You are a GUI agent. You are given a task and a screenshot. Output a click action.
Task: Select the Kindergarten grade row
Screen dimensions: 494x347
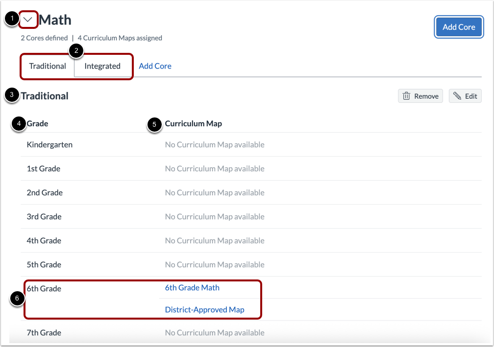coord(49,144)
